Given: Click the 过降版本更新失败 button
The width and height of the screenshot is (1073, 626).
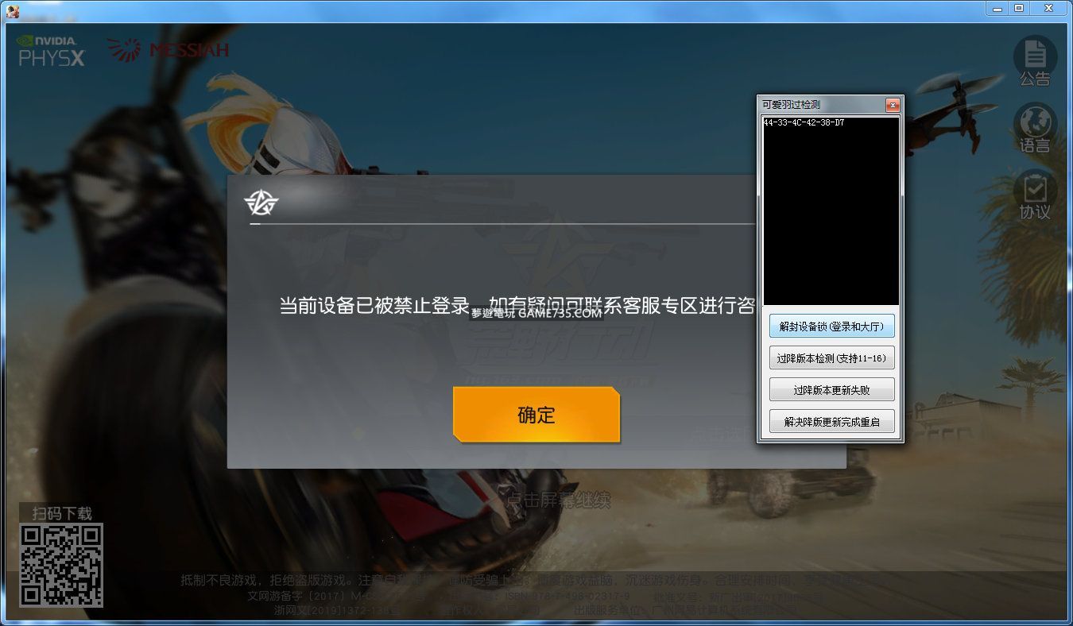Looking at the screenshot, I should [832, 390].
